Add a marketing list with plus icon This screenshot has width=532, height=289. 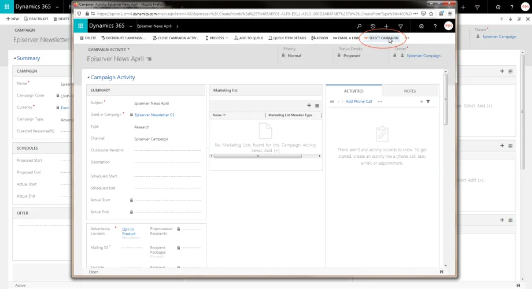(x=309, y=106)
